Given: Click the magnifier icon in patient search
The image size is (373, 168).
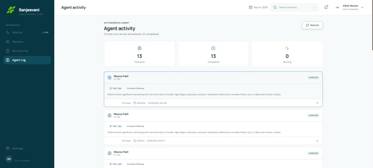Looking at the screenshot, I should point(275,7).
